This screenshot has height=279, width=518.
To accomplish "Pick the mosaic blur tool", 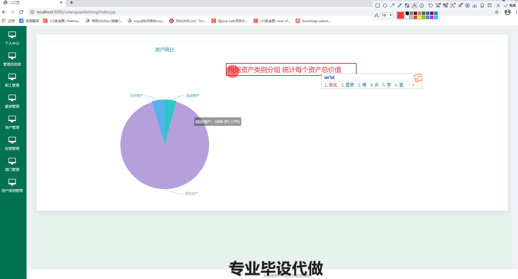I will (407, 5).
